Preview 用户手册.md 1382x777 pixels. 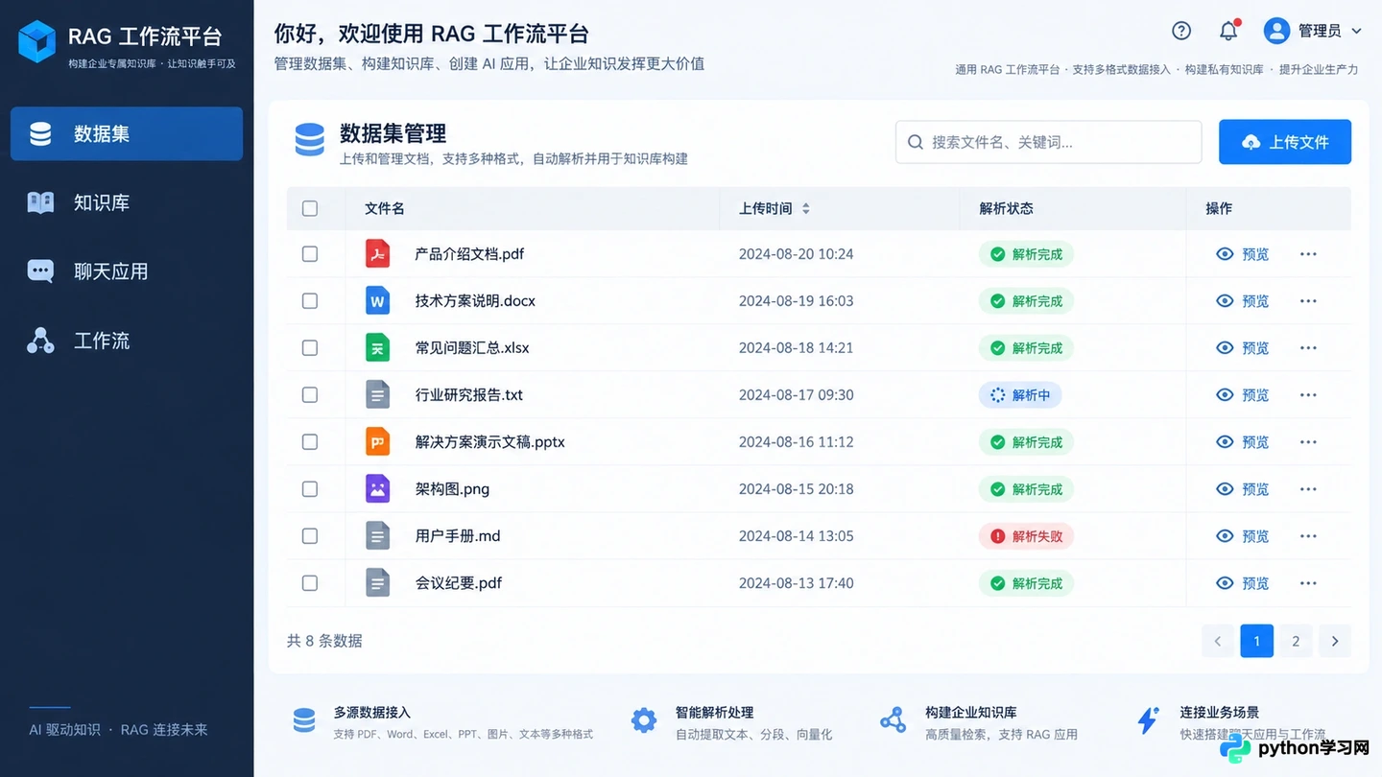1243,536
